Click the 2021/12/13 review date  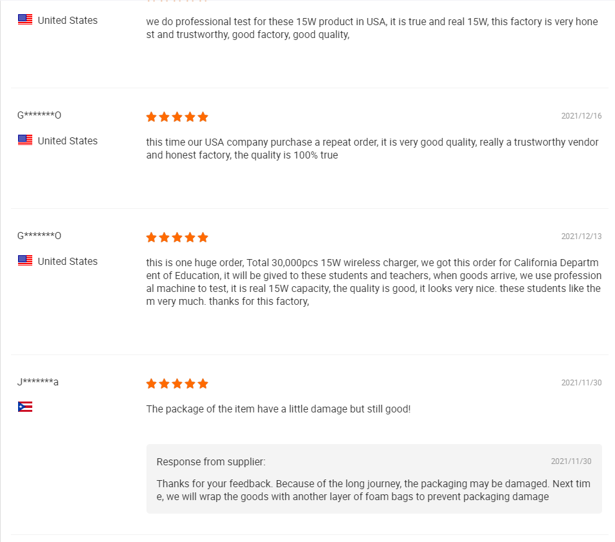click(x=581, y=237)
